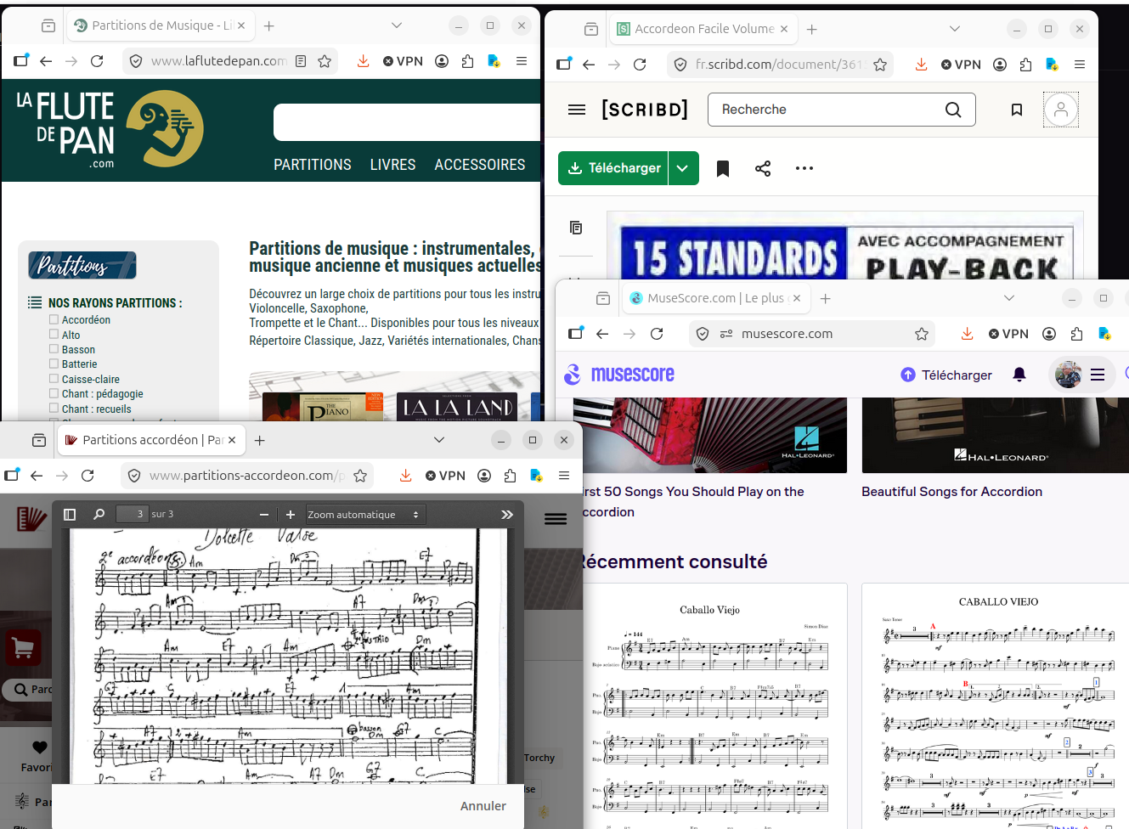Bookmark the document in Scribd toolbar

723,168
